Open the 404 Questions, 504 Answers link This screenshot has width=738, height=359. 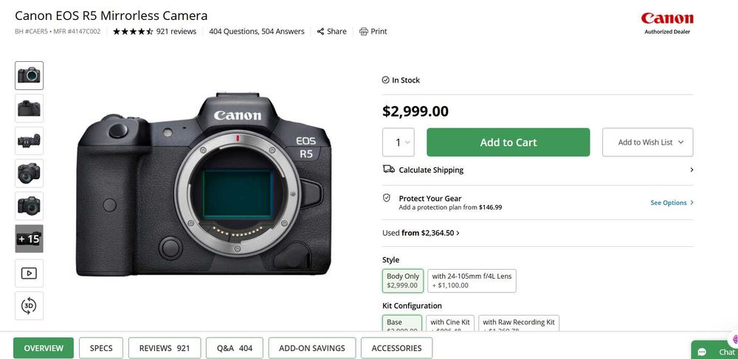click(x=258, y=32)
